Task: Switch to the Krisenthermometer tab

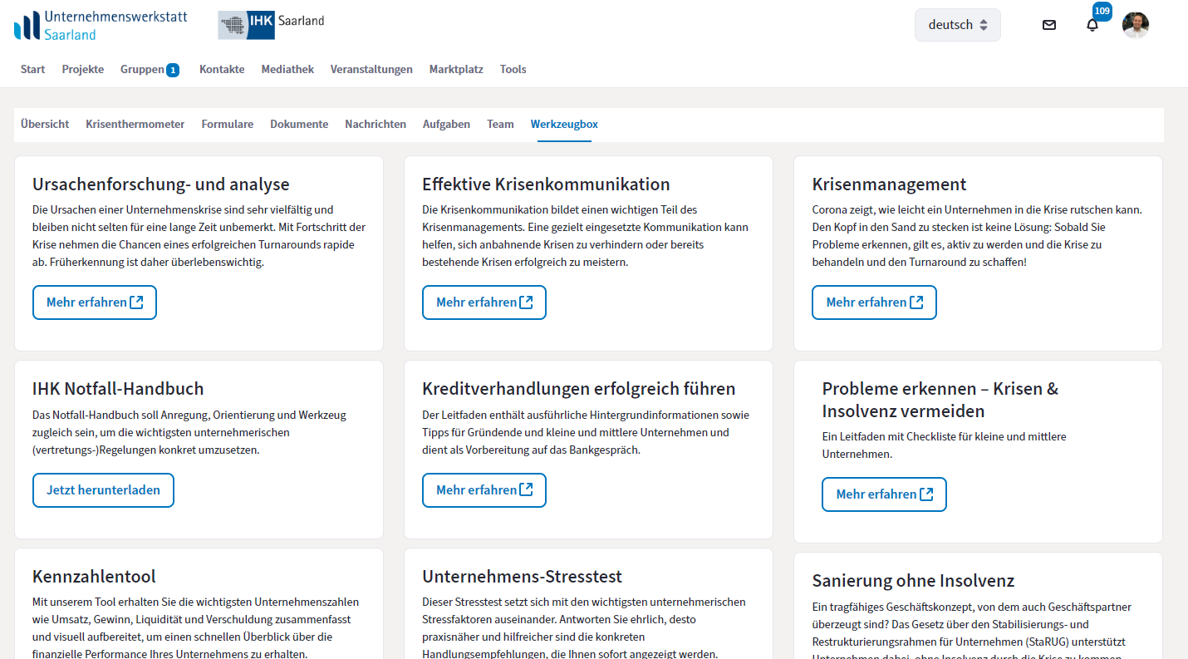Action: [x=135, y=125]
